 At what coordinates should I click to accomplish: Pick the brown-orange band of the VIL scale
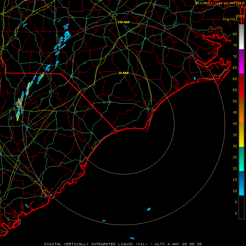tap(241, 110)
